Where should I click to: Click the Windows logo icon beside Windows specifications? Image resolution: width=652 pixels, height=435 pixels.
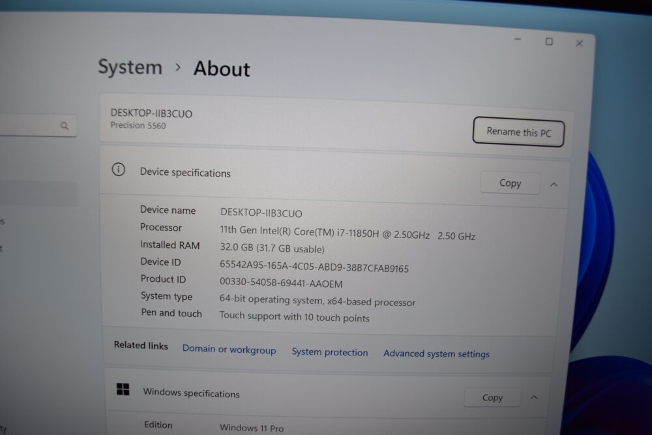123,389
